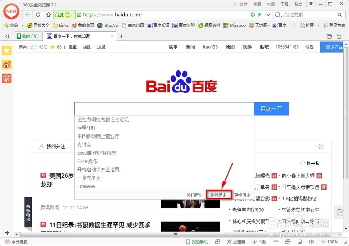Expand the 扩展 dropdown arrow
The height and width of the screenshot is (246, 349).
coord(318,25)
